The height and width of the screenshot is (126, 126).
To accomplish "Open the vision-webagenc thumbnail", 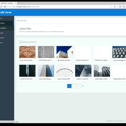I will (119, 52).
